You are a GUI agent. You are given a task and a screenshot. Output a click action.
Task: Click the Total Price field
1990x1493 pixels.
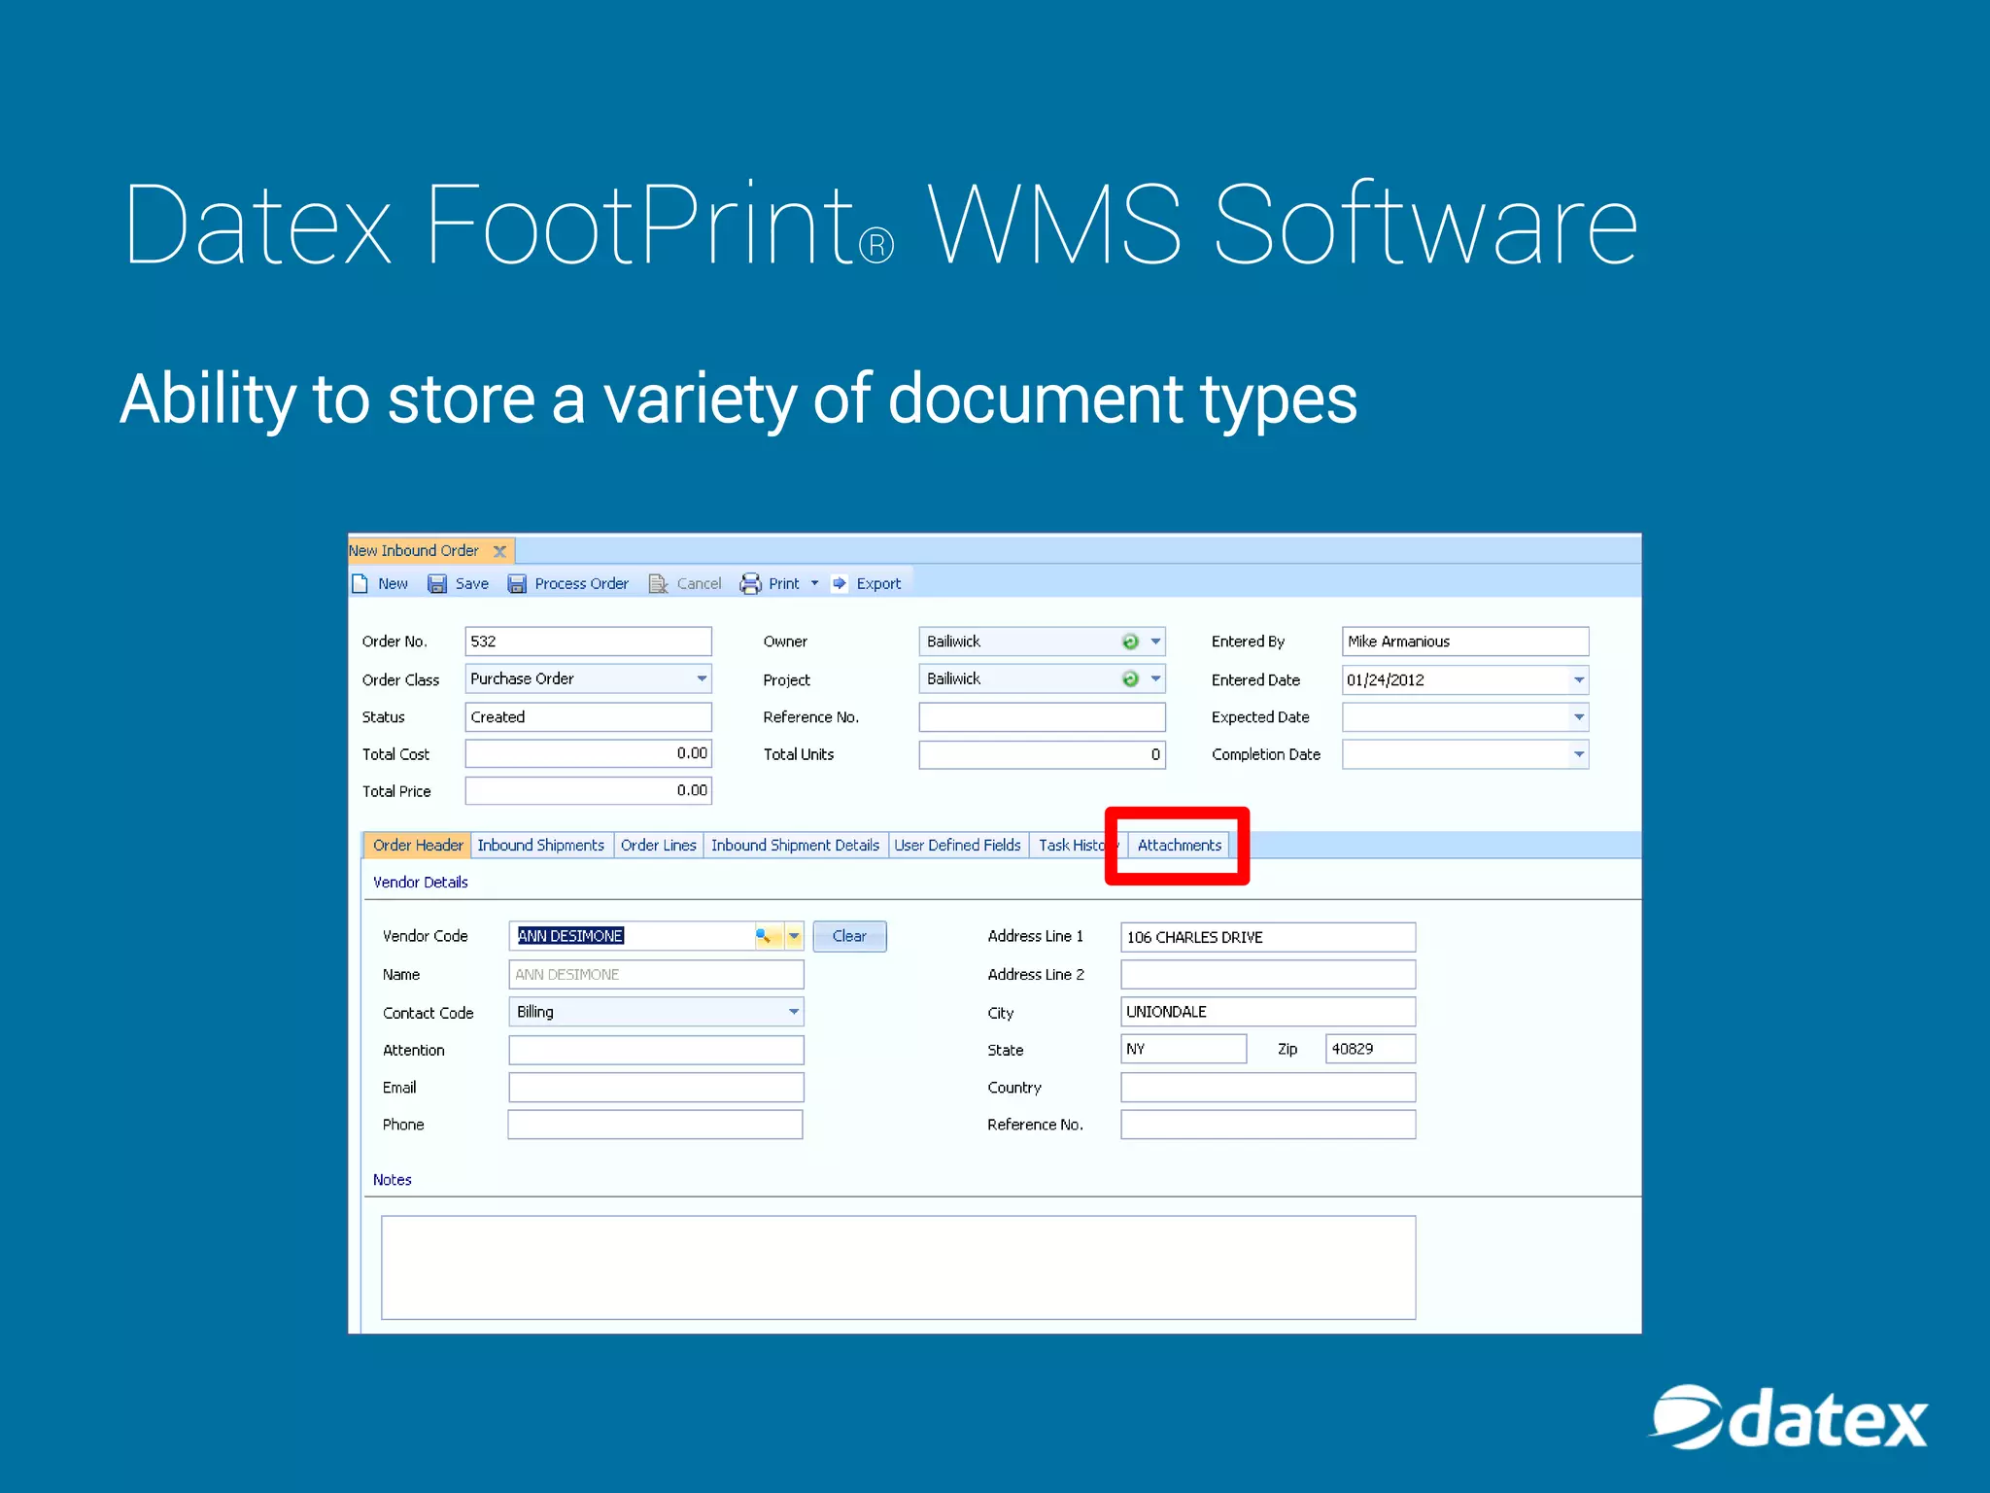pyautogui.click(x=588, y=791)
